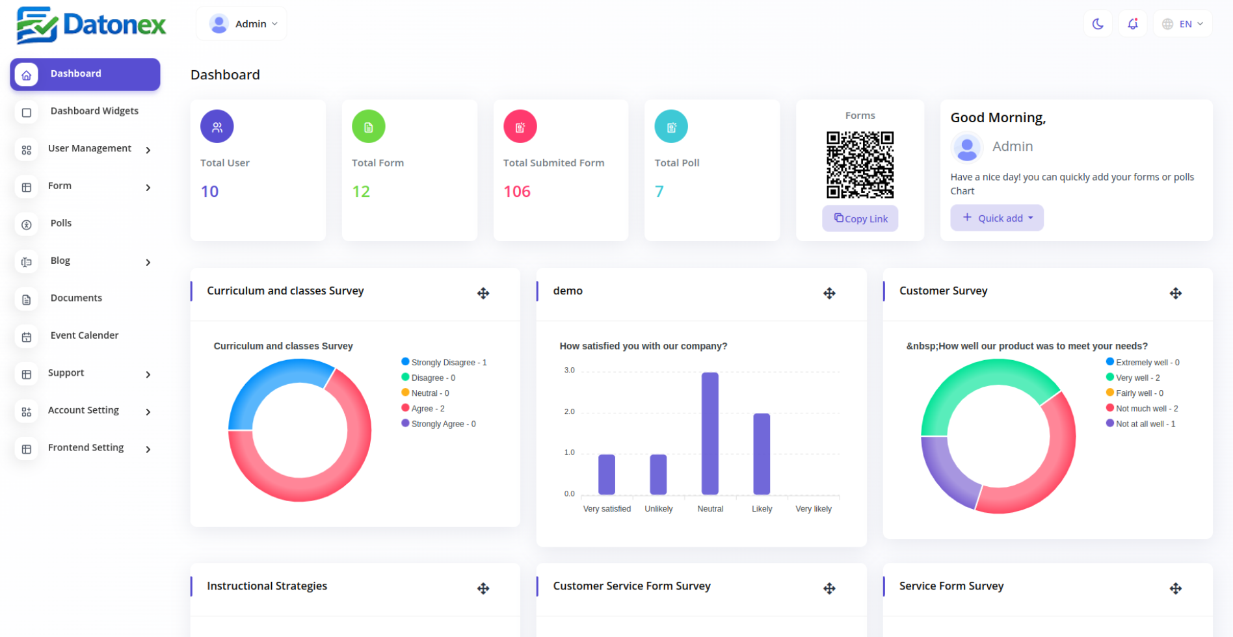Click the Datonex logo

[x=91, y=25]
